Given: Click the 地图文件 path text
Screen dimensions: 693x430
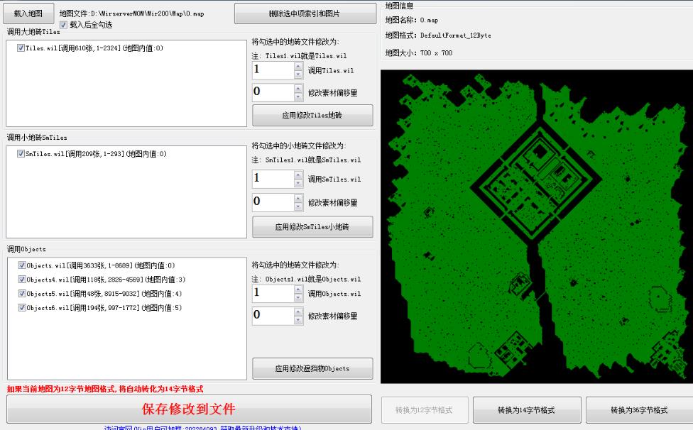Looking at the screenshot, I should click(131, 13).
